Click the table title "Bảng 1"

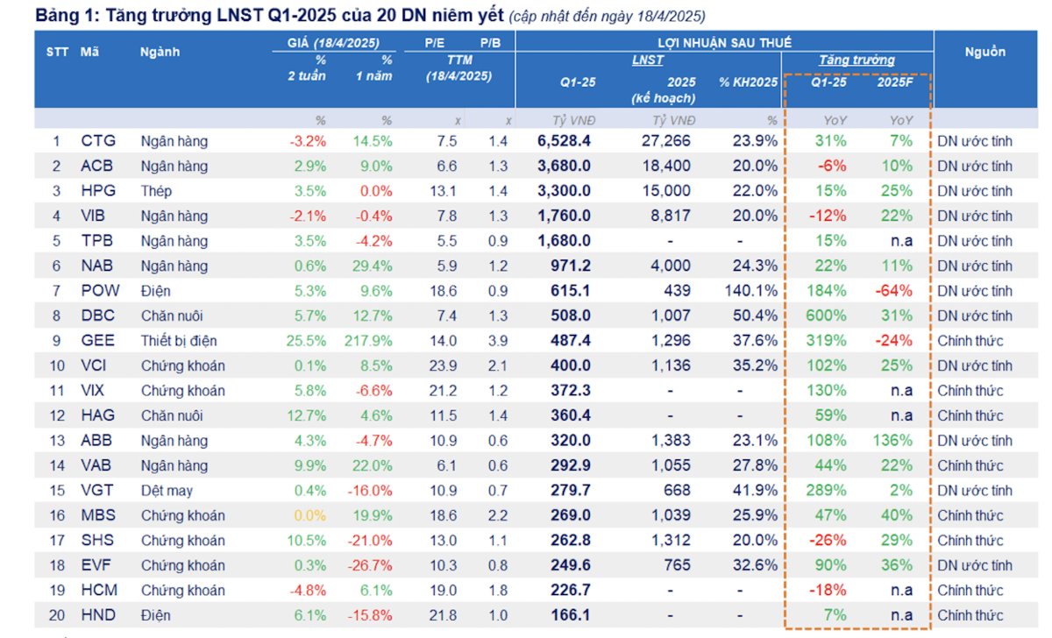pos(64,15)
